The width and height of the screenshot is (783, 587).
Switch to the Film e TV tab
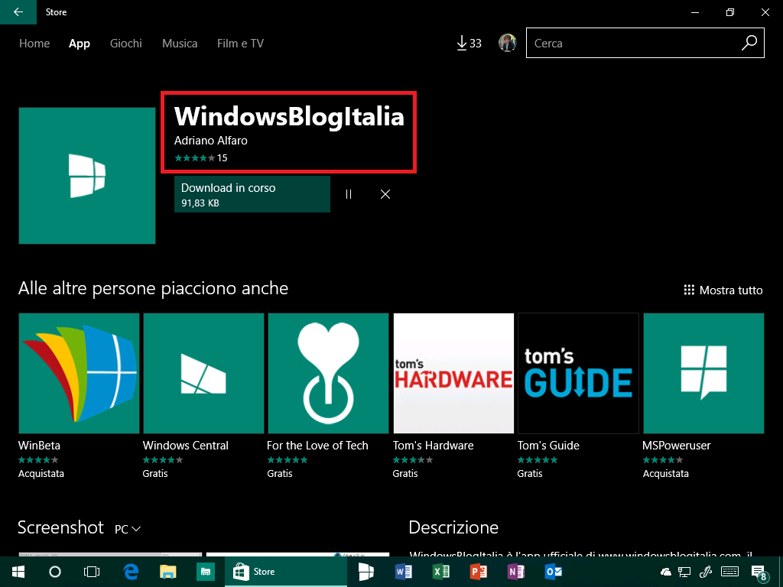coord(240,44)
